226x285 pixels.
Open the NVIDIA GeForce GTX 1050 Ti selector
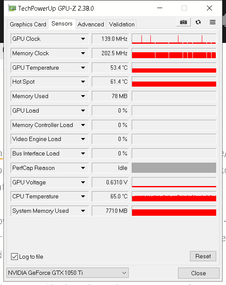coord(68,273)
